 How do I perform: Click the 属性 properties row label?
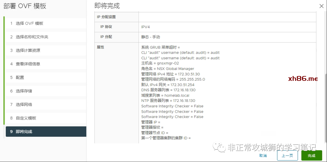101,47
